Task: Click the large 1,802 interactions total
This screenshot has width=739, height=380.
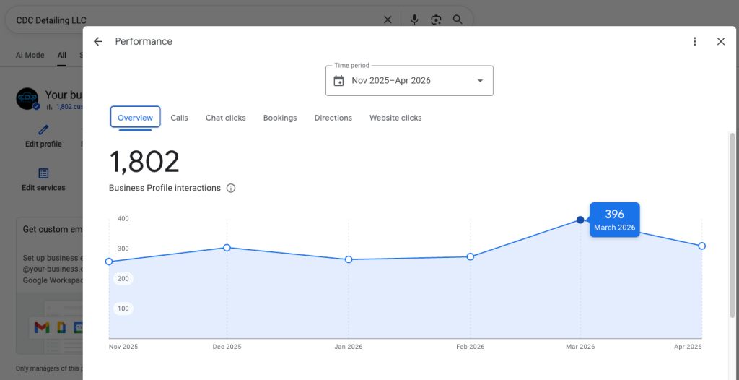Action: click(x=144, y=161)
